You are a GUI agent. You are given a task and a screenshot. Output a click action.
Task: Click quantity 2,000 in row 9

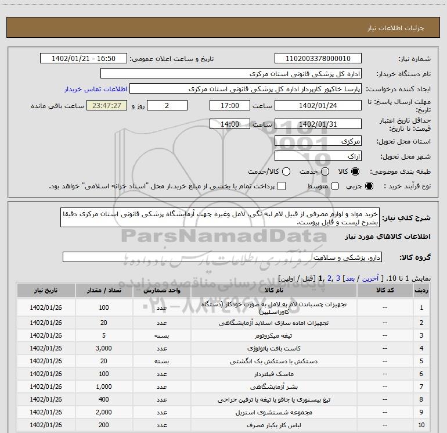(x=104, y=412)
